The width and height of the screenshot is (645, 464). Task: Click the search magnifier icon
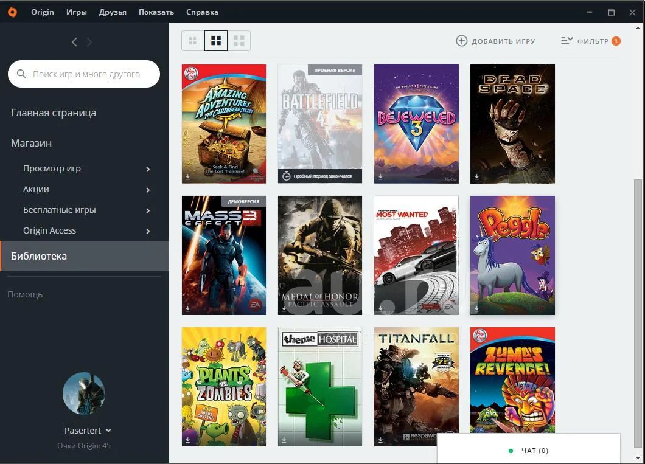pos(21,74)
